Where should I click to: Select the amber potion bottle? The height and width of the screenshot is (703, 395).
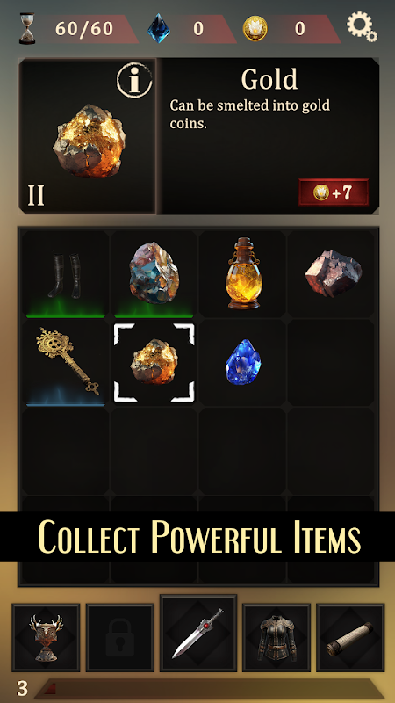[242, 274]
